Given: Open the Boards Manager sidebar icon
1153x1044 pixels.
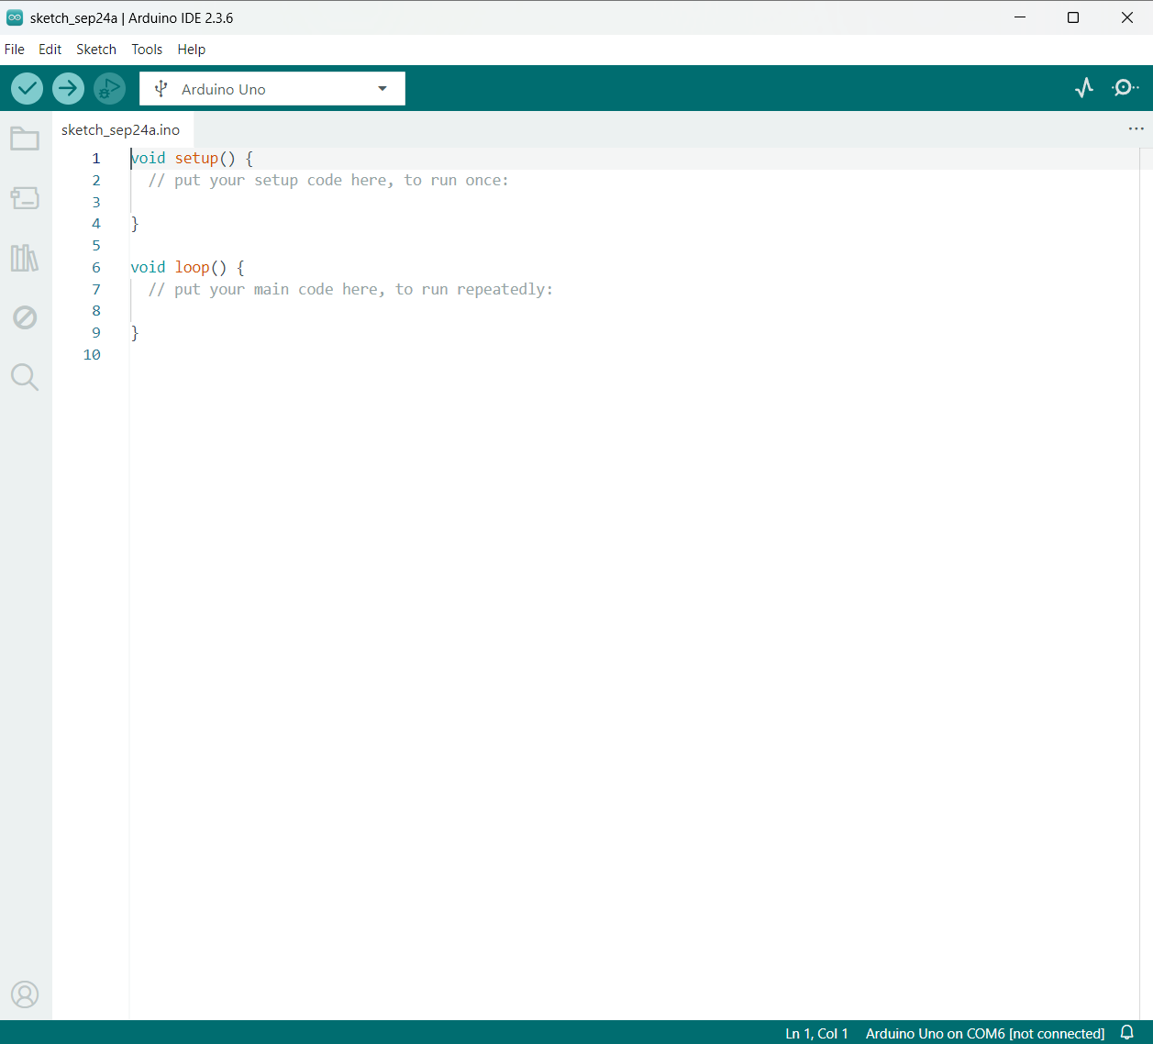Looking at the screenshot, I should click(25, 198).
